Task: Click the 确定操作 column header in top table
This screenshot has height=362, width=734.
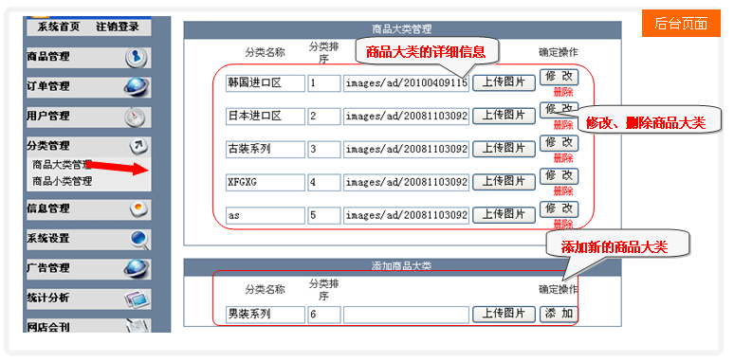Action: click(558, 52)
